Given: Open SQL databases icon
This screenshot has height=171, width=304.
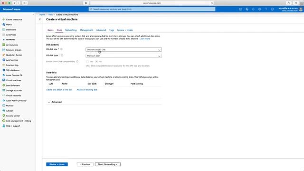Looking at the screenshot, I should (4, 70).
